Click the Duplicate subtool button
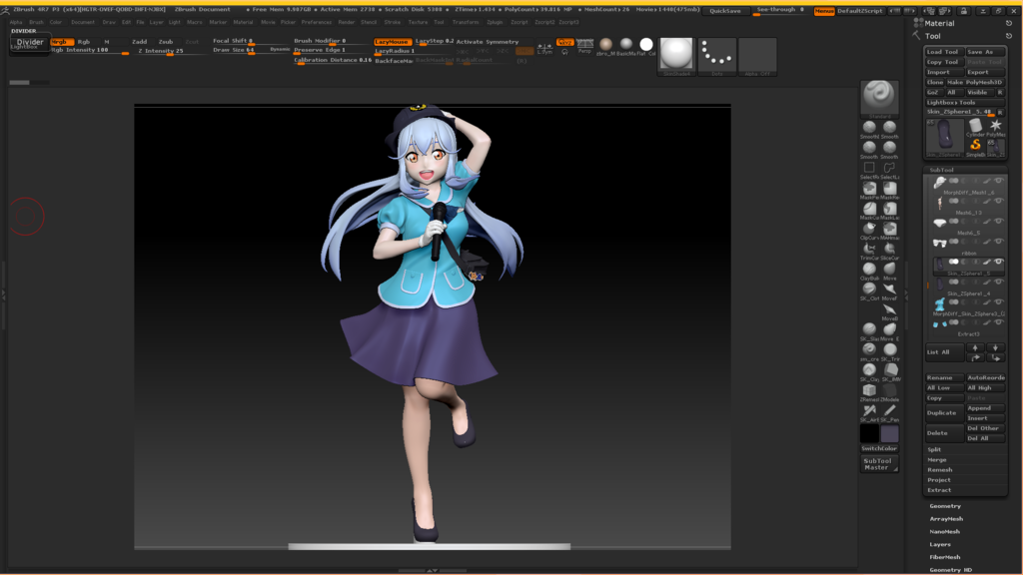The height and width of the screenshot is (575, 1023). [x=944, y=412]
